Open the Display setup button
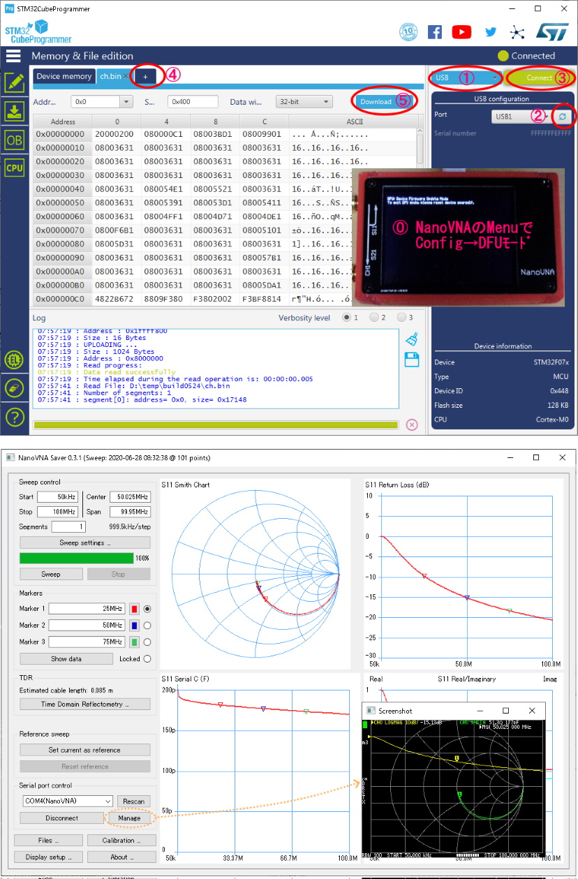578x879 pixels. pos(48,857)
